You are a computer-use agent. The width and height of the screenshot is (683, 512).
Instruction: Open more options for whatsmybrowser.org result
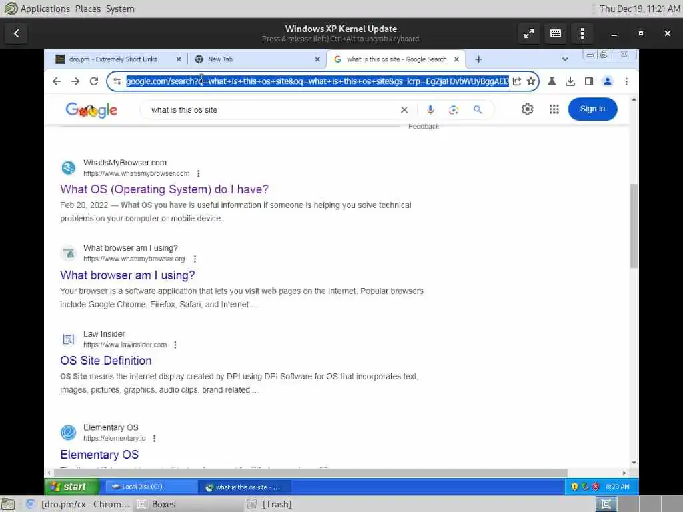tap(195, 259)
